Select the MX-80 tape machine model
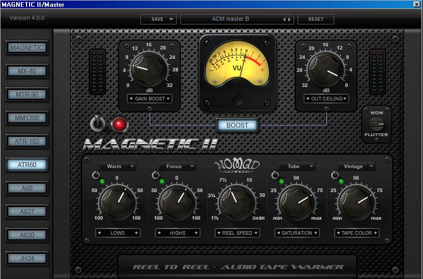 27,71
